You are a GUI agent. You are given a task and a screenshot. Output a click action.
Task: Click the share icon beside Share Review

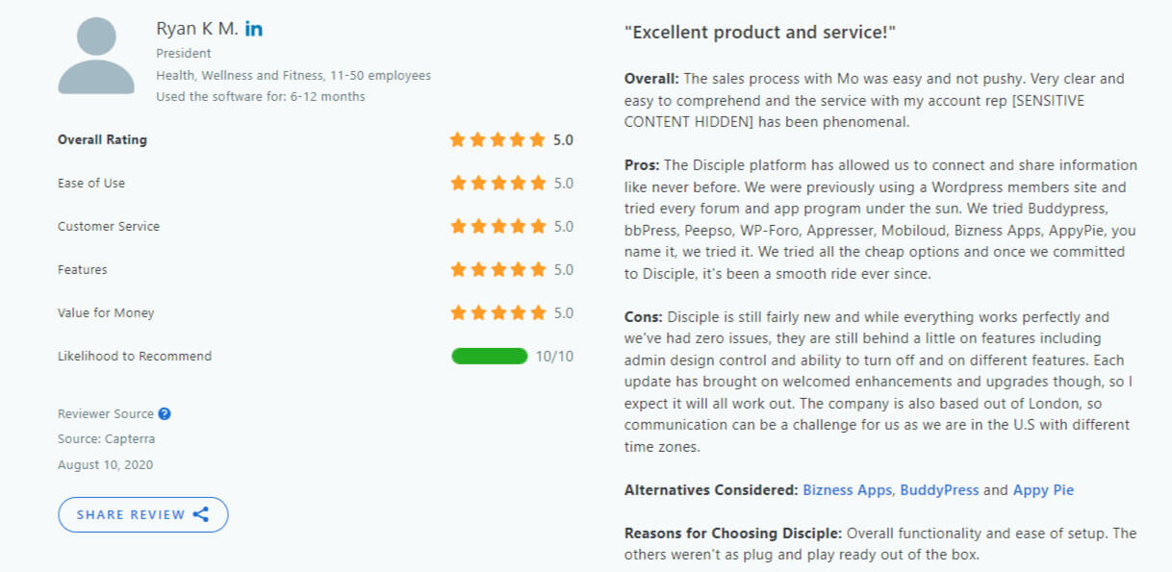(x=201, y=514)
